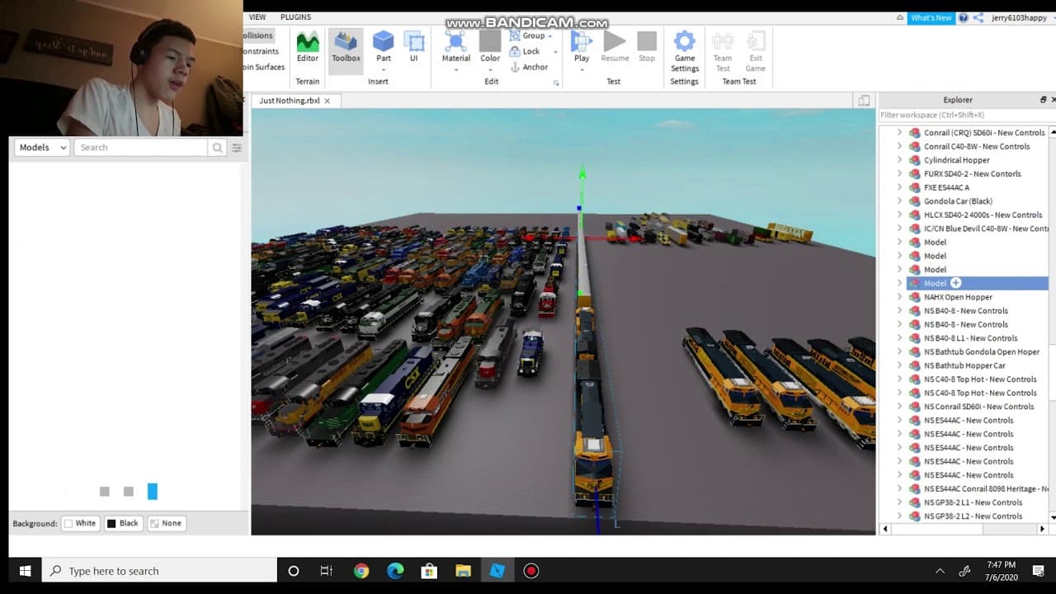Click the Windows taskbar search box

point(159,571)
